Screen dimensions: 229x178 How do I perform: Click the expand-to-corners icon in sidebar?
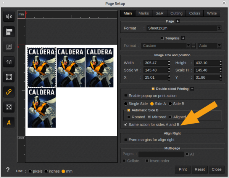[8, 107]
